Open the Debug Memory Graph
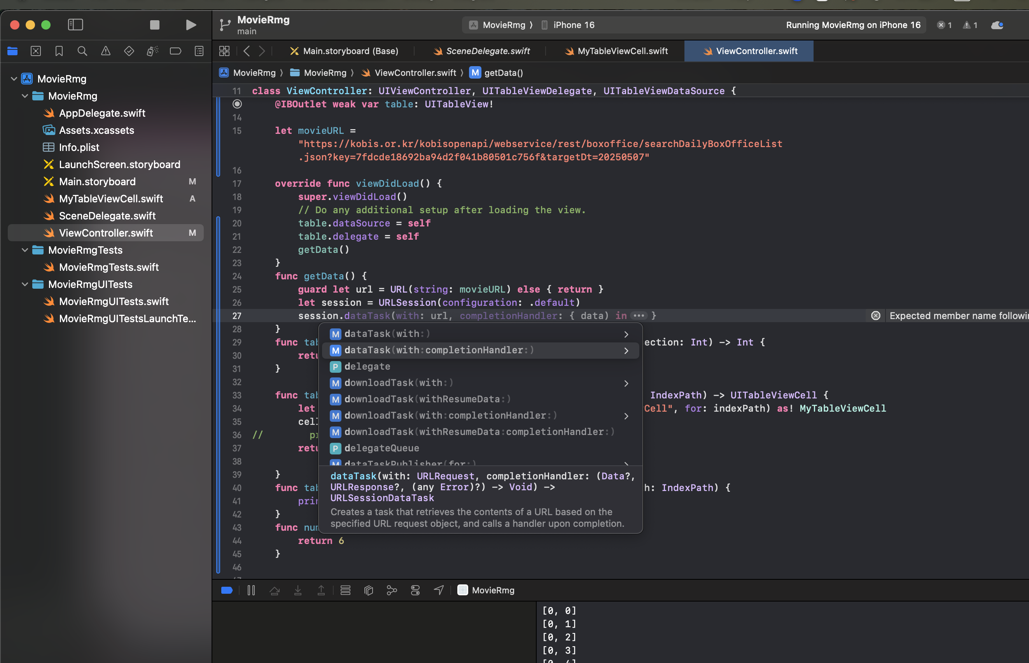This screenshot has height=663, width=1029. (x=392, y=590)
